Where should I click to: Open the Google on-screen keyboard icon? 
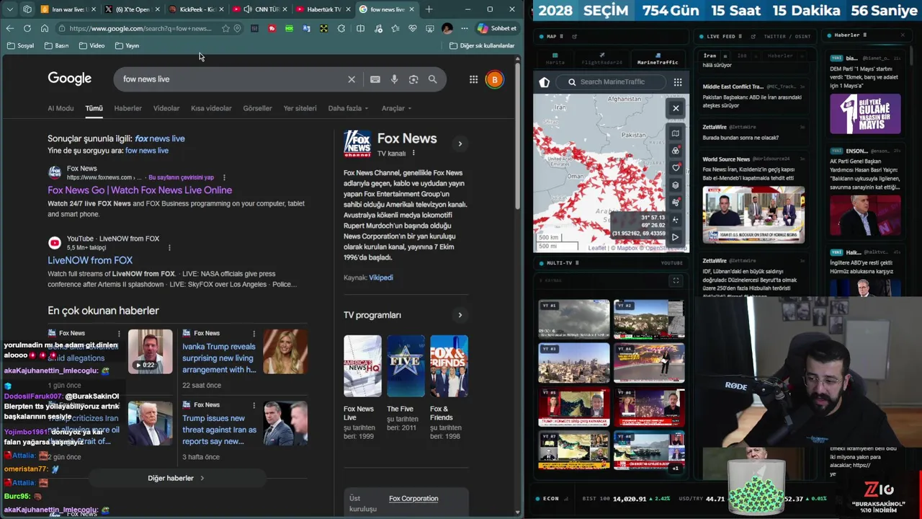pyautogui.click(x=375, y=79)
